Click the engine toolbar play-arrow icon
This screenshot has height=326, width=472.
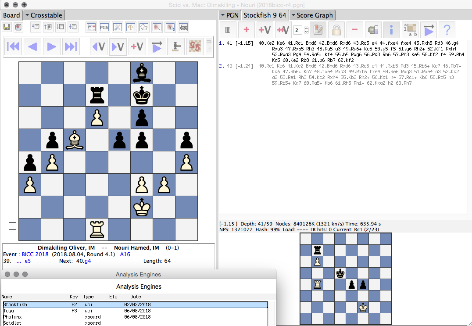(429, 30)
